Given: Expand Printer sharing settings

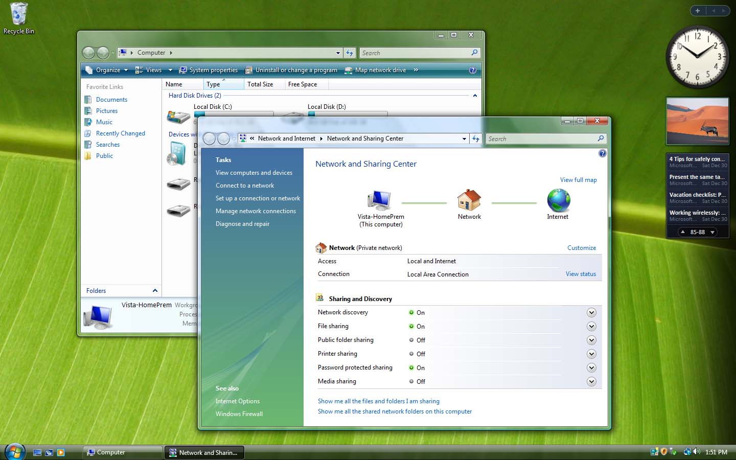Looking at the screenshot, I should click(x=591, y=354).
